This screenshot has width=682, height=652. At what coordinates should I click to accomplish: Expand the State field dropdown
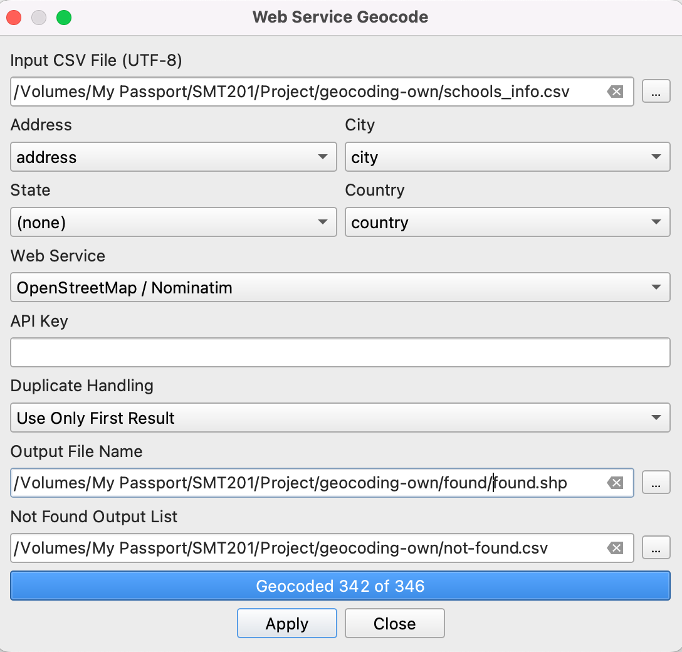point(173,223)
